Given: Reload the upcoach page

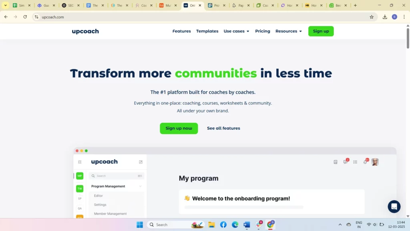Looking at the screenshot, I should (25, 17).
